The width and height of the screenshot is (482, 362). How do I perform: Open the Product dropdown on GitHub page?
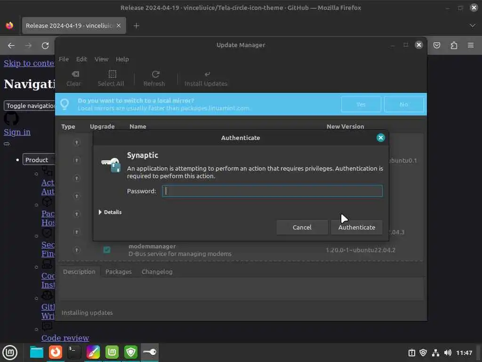point(39,160)
